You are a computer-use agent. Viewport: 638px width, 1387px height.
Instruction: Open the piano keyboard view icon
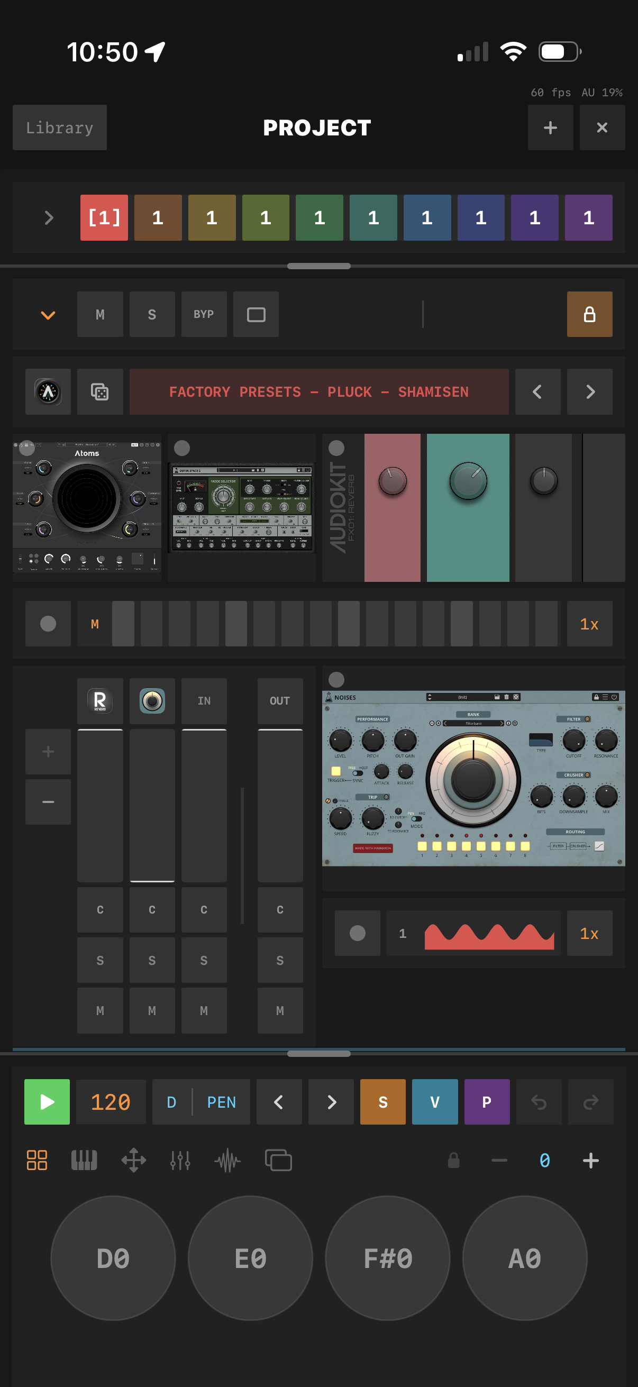coord(84,1160)
